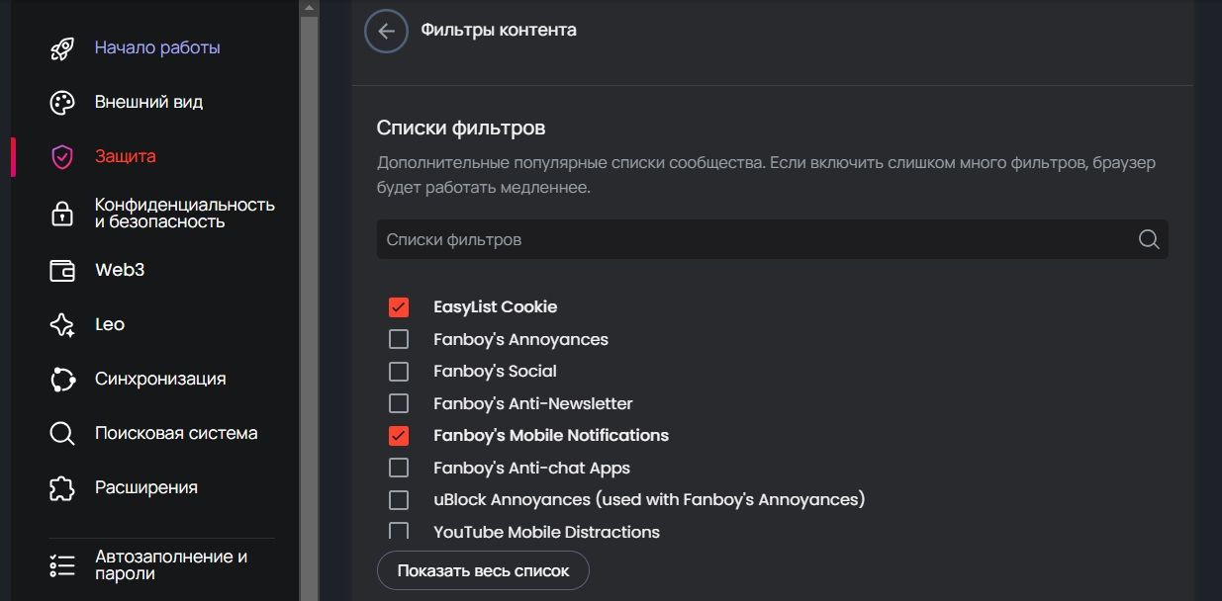The height and width of the screenshot is (601, 1222).
Task: Click the rocket icon for Начало работы
Action: [x=62, y=48]
